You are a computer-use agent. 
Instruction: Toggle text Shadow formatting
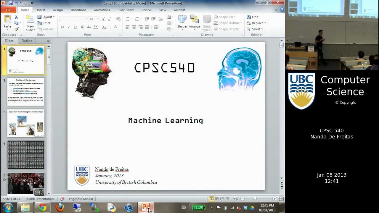(82, 27)
